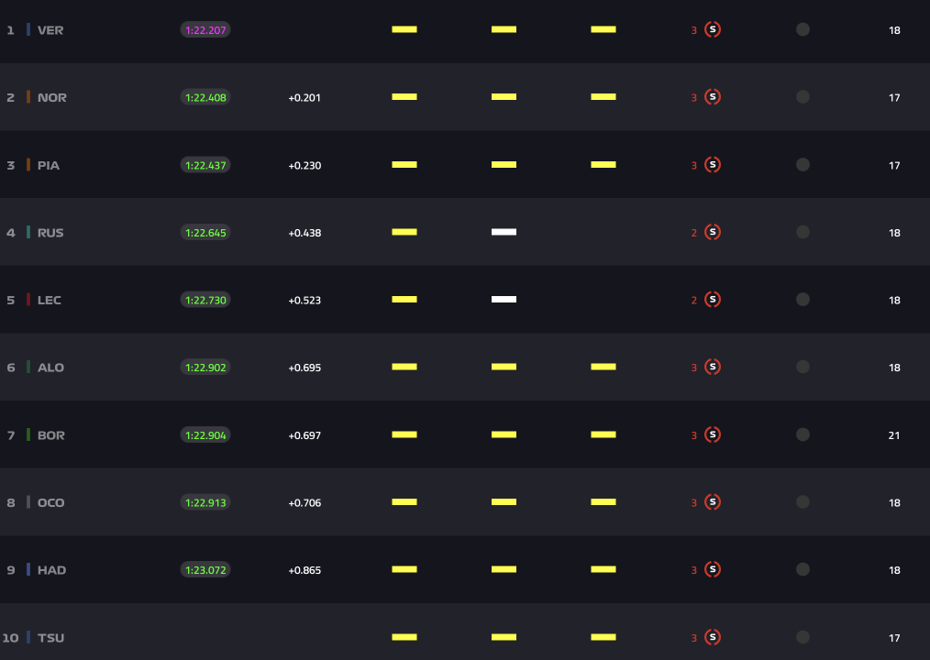930x660 pixels.
Task: Open driver PIA's name entry
Action: tap(49, 165)
